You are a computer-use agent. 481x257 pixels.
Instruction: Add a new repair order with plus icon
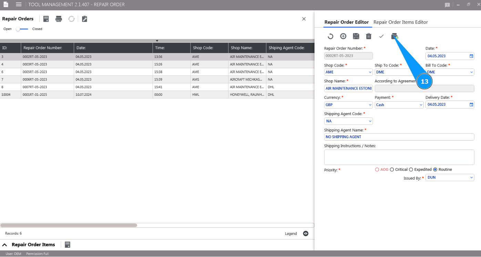point(343,36)
